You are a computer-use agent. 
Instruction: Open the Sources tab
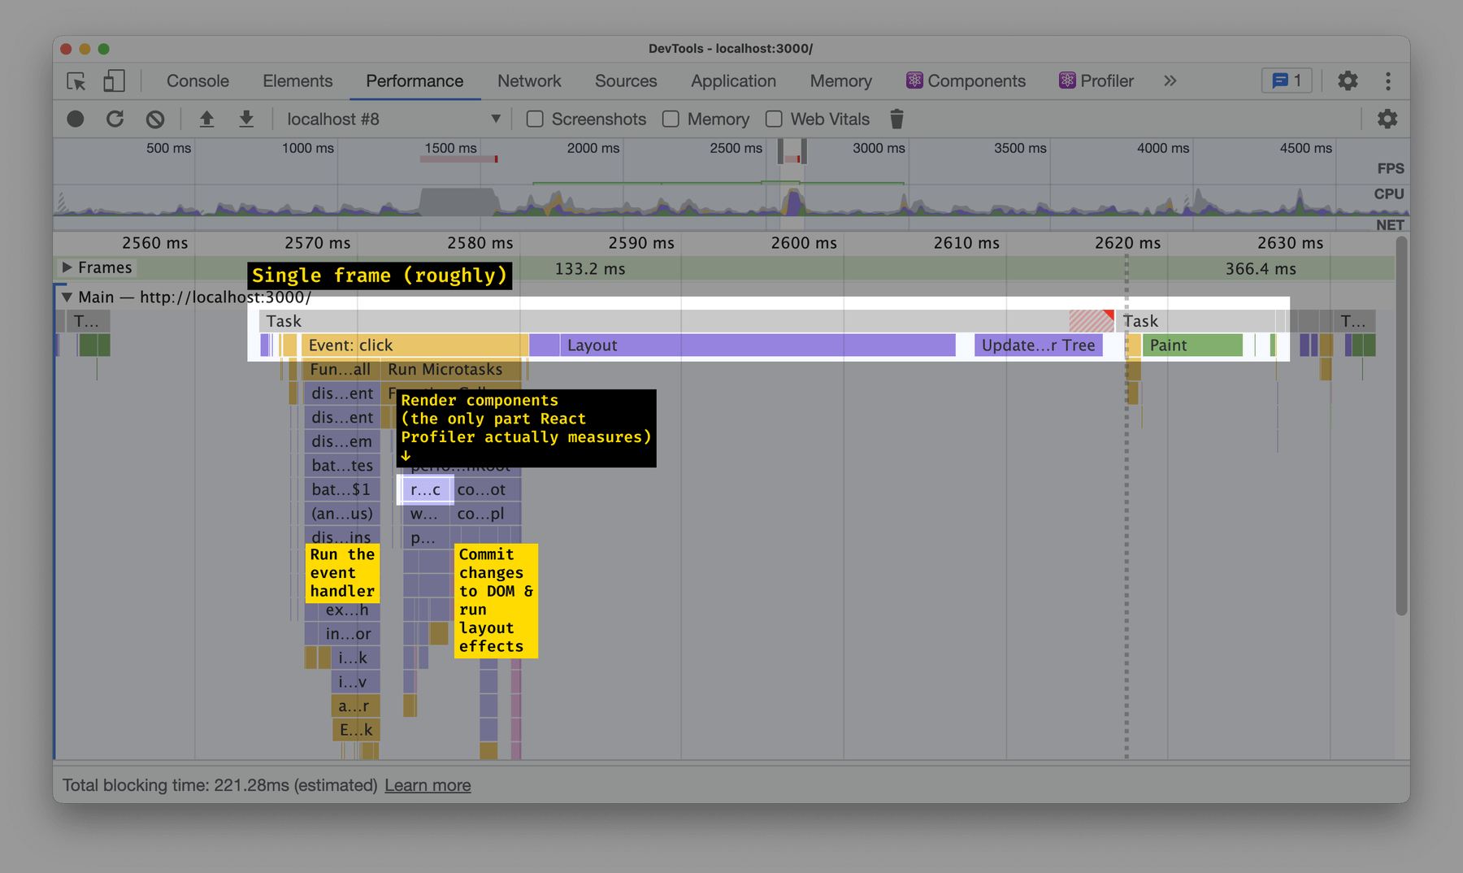[x=626, y=81]
